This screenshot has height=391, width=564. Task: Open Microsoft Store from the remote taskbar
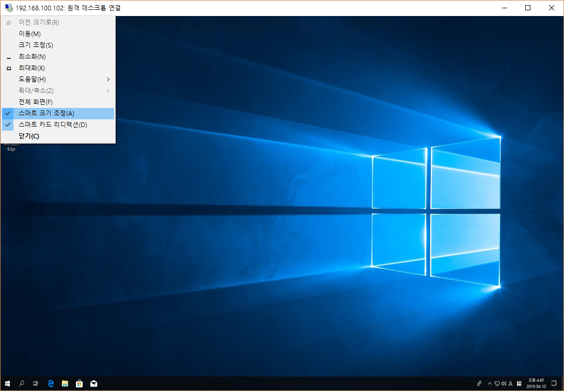[79, 383]
